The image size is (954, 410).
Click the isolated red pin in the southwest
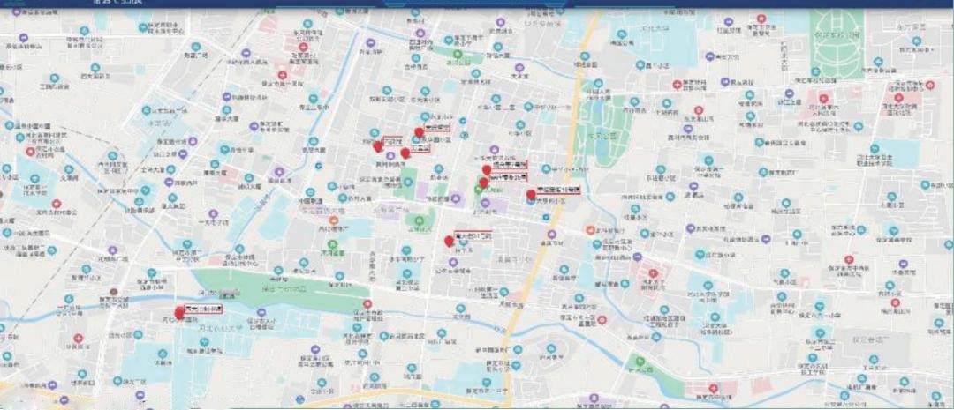tap(180, 312)
